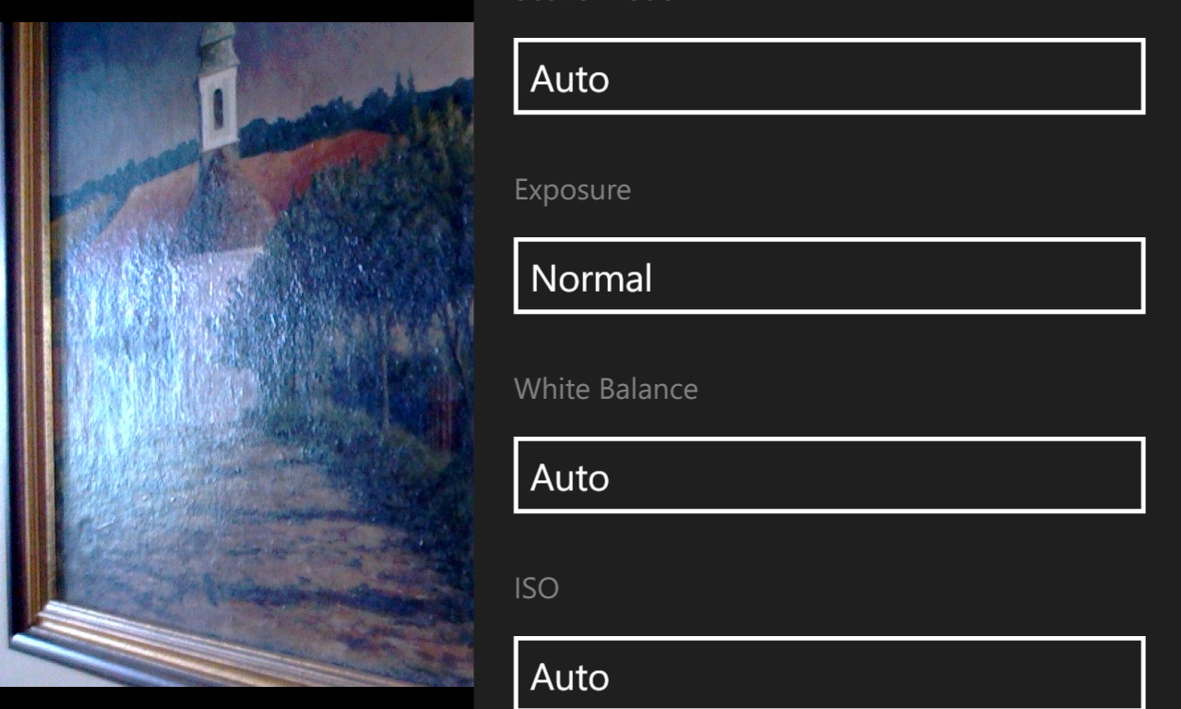This screenshot has width=1181, height=709.
Task: Tap the tower's arched window in the viewfinder
Action: [219, 107]
